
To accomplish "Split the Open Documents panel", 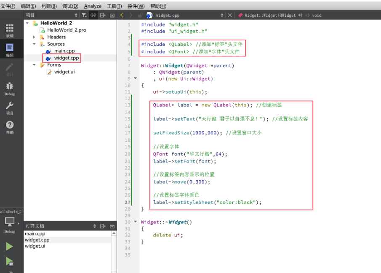I will click(103, 226).
